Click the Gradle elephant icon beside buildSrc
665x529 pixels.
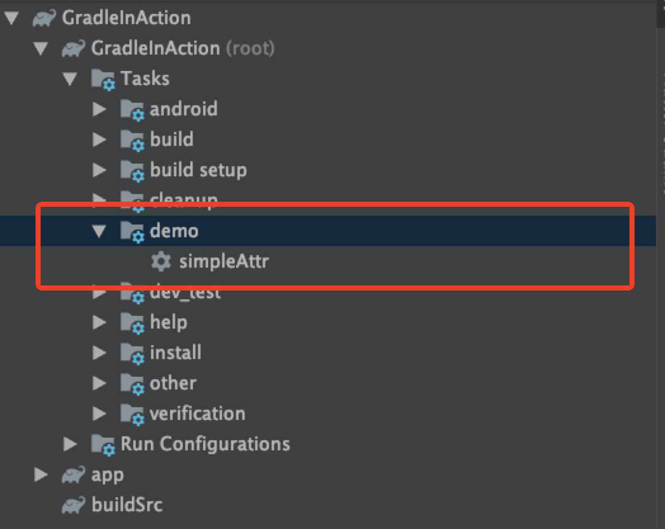click(x=74, y=505)
